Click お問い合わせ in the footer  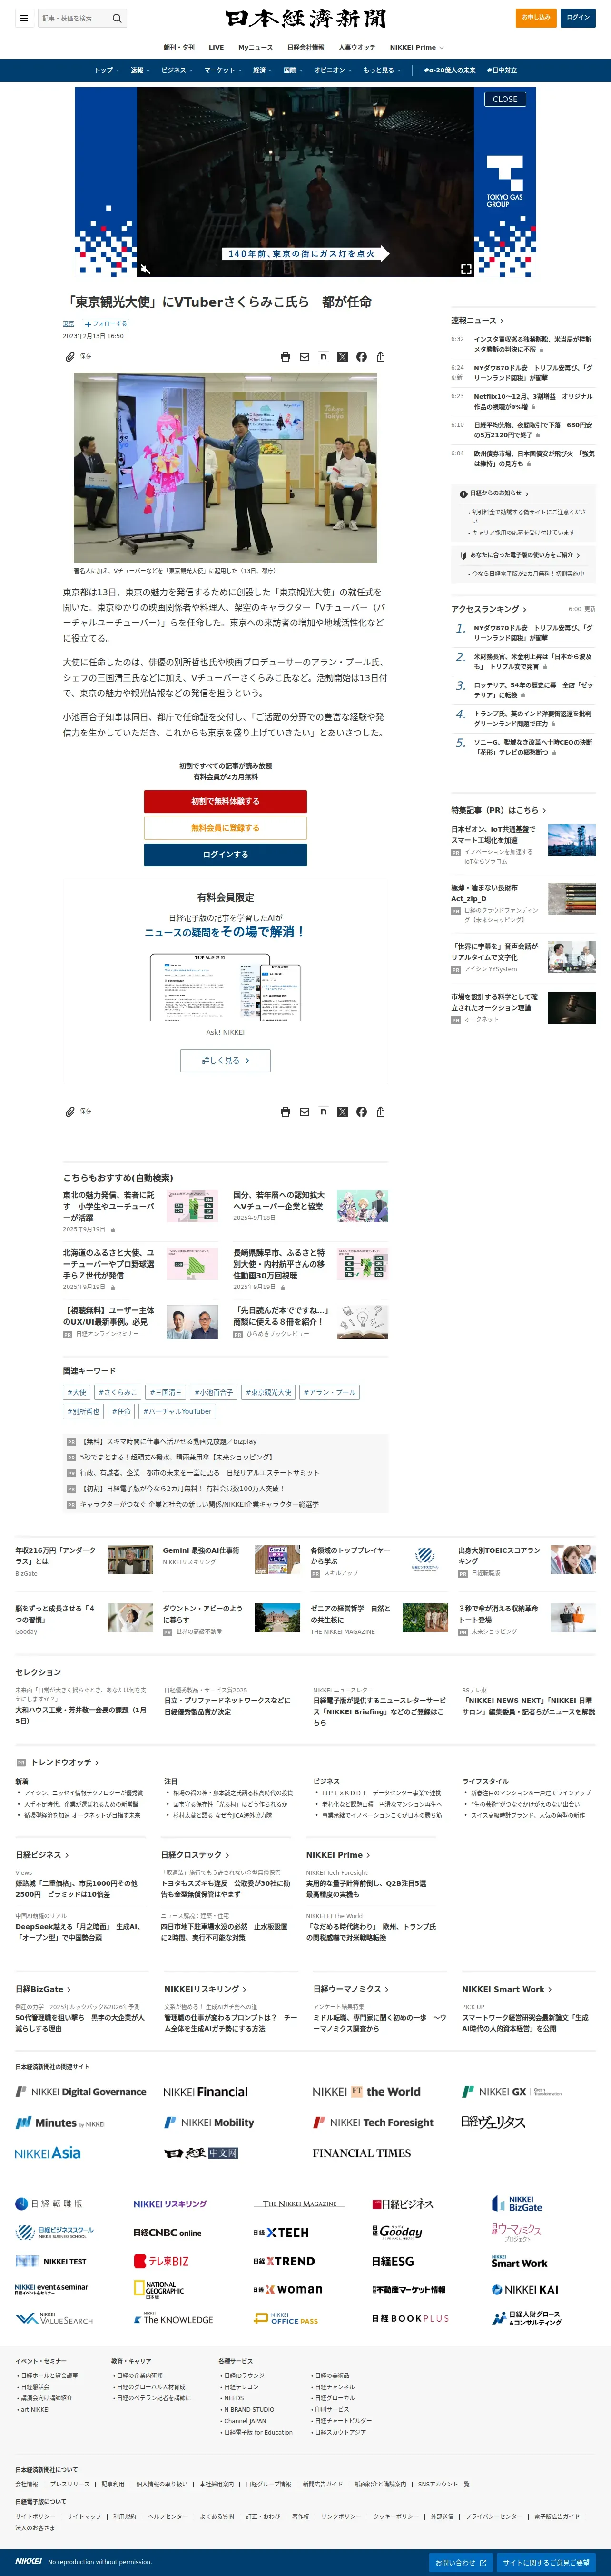[x=461, y=2563]
